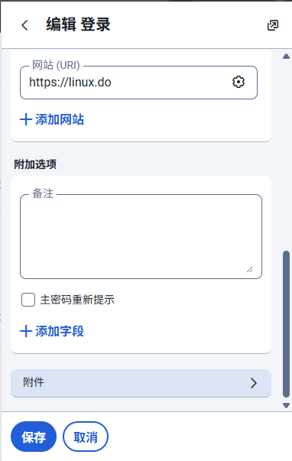The width and height of the screenshot is (292, 461).
Task: Save changes with the 保存 button
Action: [34, 437]
